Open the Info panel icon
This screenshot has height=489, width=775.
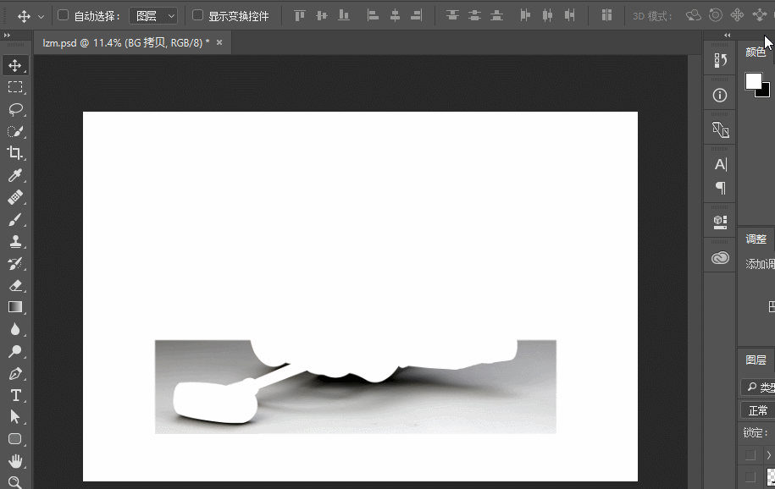tap(720, 95)
